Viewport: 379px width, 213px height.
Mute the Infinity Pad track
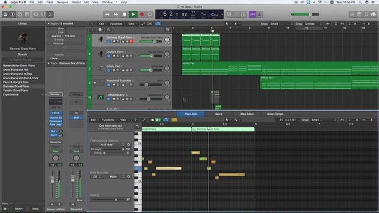point(114,70)
